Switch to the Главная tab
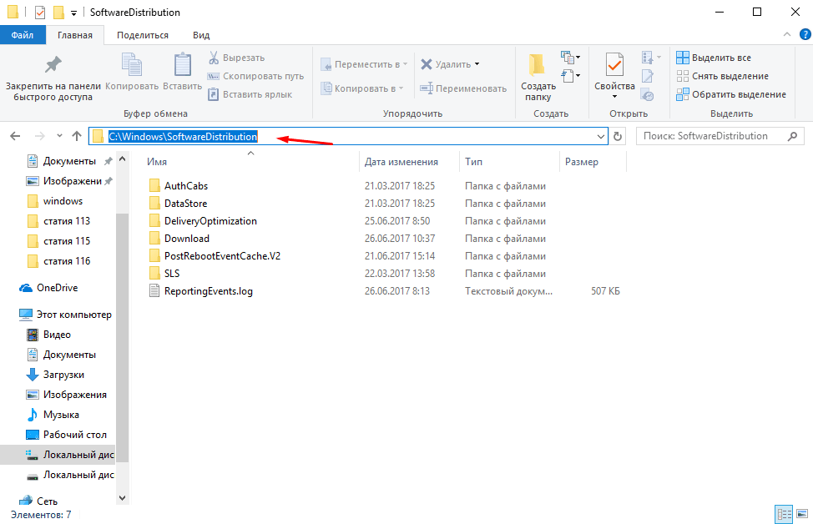813x524 pixels. click(x=74, y=35)
